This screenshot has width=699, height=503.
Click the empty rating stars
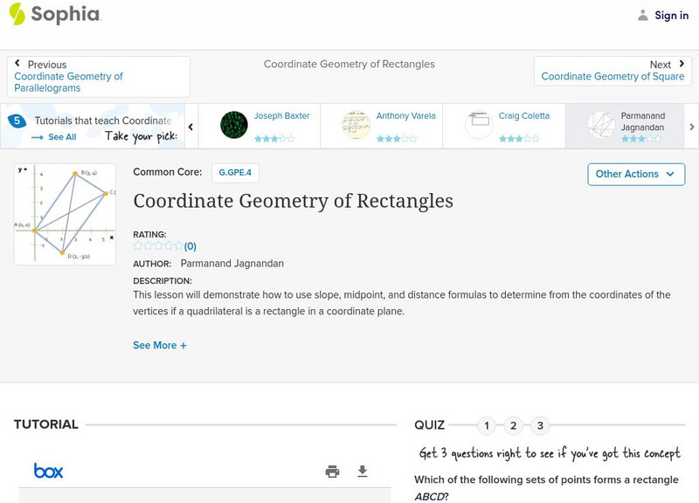(x=158, y=246)
